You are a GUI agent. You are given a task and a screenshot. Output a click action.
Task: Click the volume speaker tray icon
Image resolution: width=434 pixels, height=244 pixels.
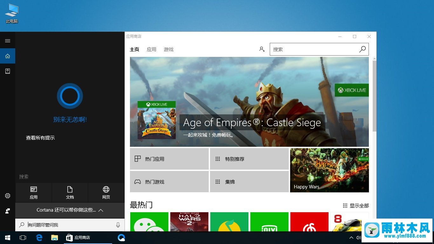pyautogui.click(x=358, y=238)
